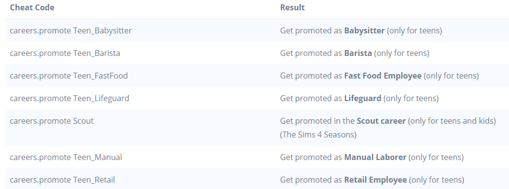
Task: Click the bold Babysitter text
Action: click(x=364, y=30)
